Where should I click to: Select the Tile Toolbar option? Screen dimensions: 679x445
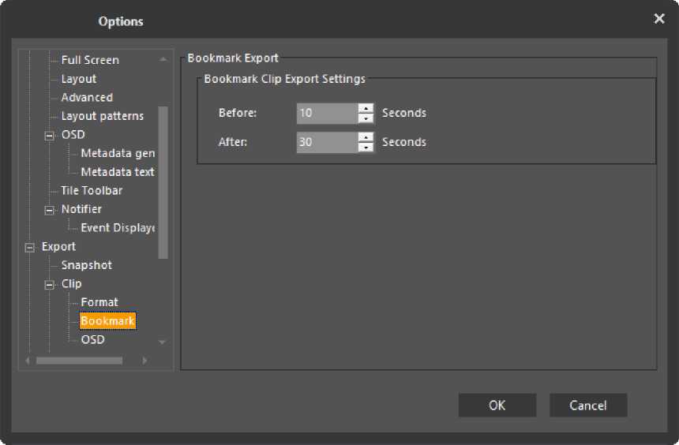click(92, 190)
